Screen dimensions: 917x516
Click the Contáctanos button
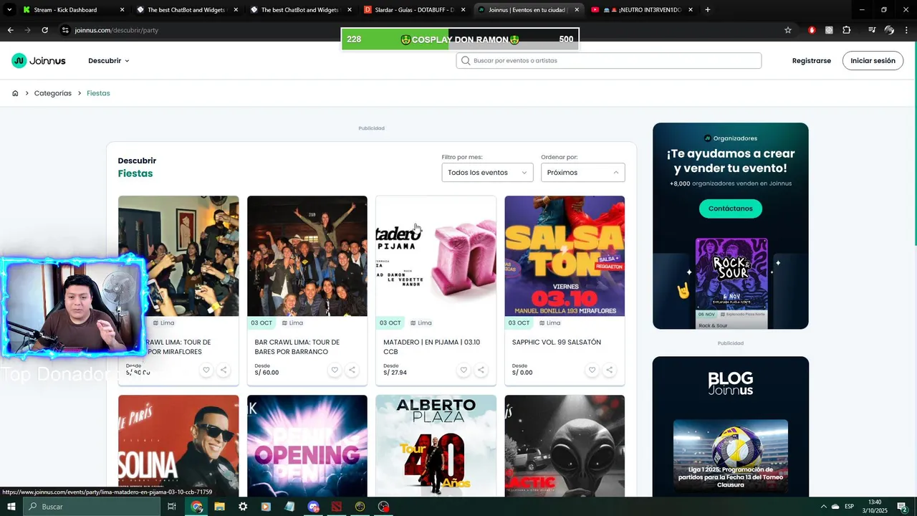[730, 209]
